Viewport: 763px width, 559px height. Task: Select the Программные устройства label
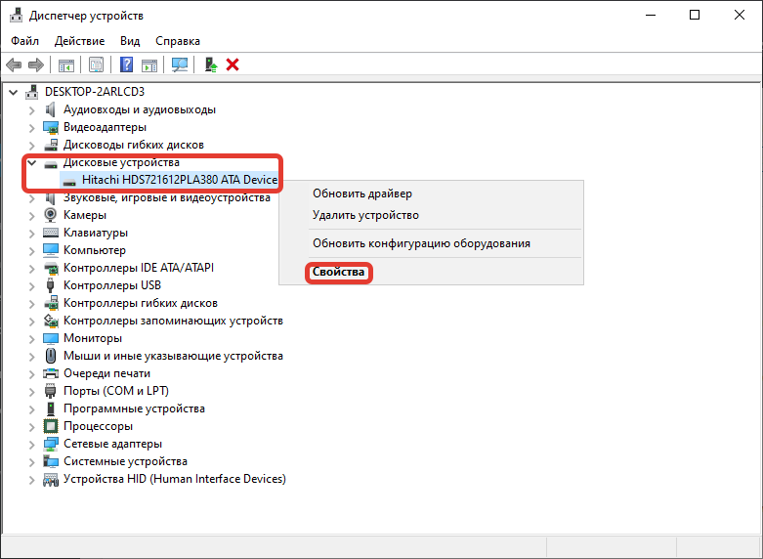134,408
